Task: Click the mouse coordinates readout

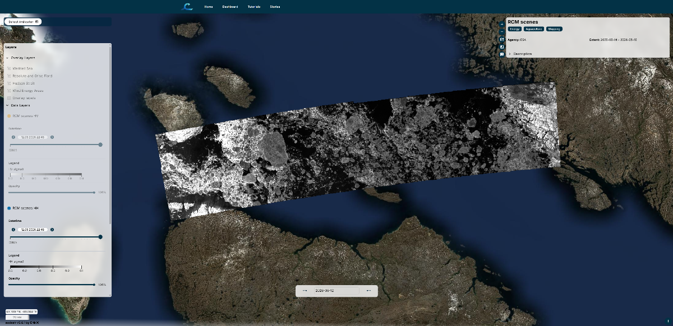Action: click(21, 311)
